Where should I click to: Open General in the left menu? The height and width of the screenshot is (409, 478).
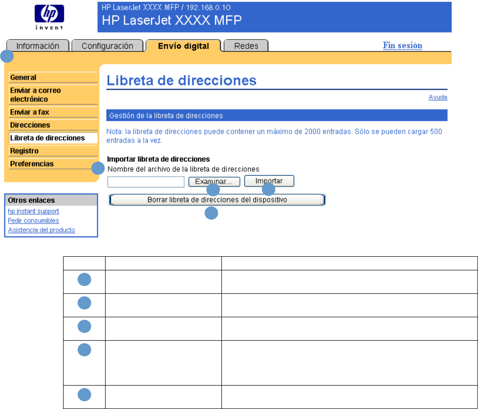(x=53, y=77)
